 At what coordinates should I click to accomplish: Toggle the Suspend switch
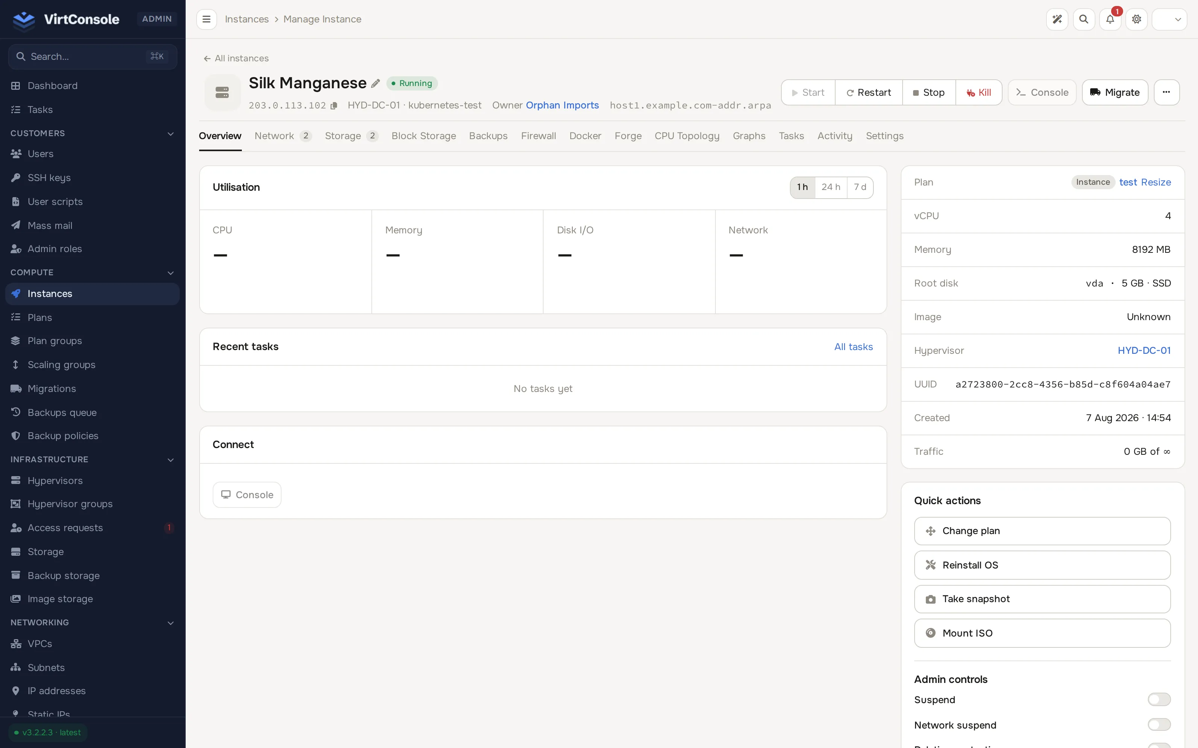pyautogui.click(x=1159, y=699)
